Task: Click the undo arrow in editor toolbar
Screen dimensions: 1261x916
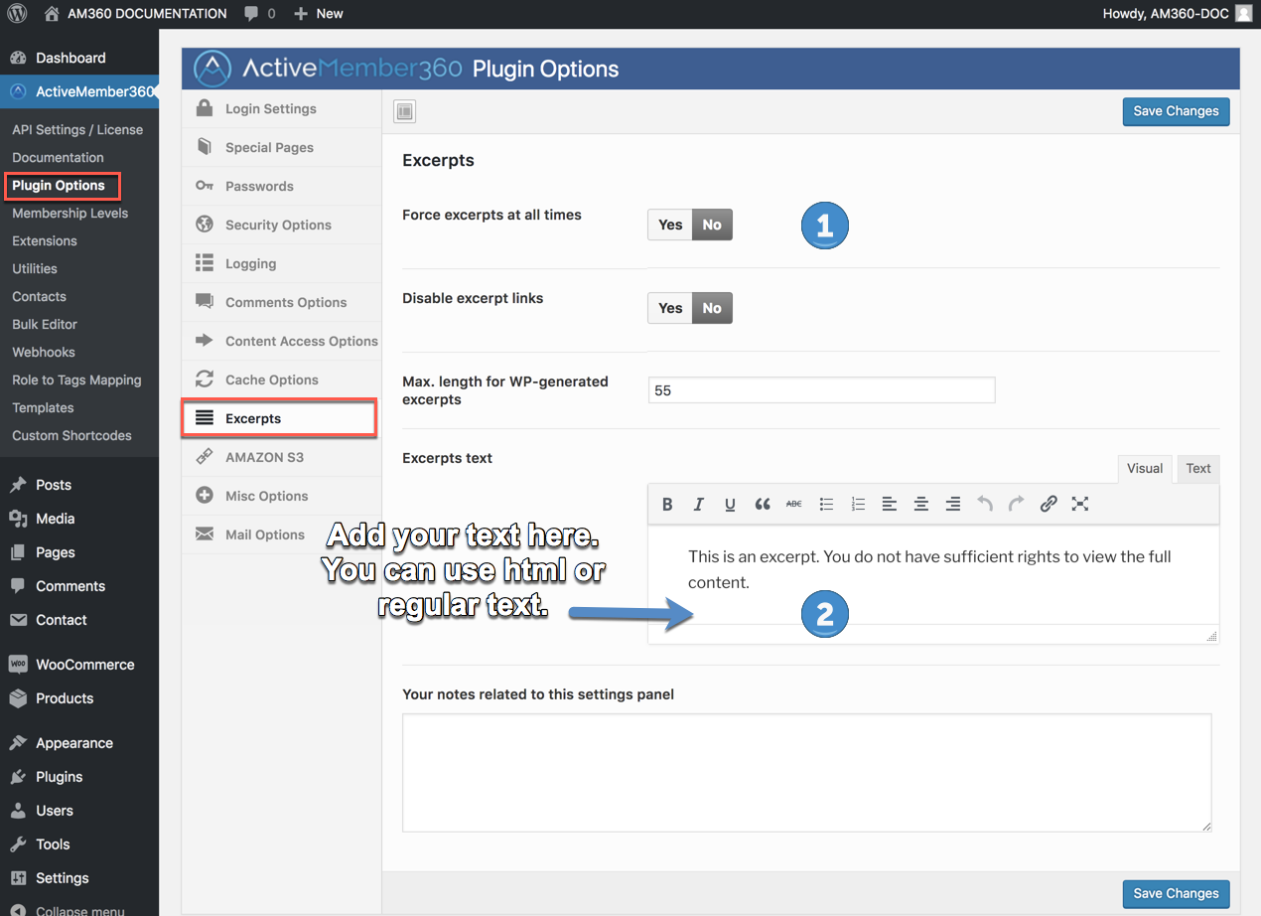Action: (985, 505)
